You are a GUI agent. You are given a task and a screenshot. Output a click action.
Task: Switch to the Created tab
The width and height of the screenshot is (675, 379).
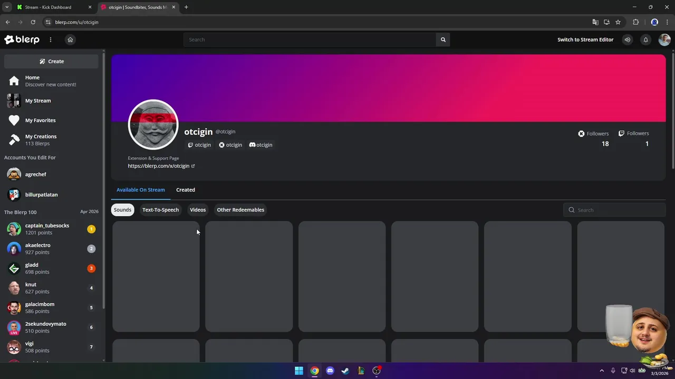tap(186, 189)
